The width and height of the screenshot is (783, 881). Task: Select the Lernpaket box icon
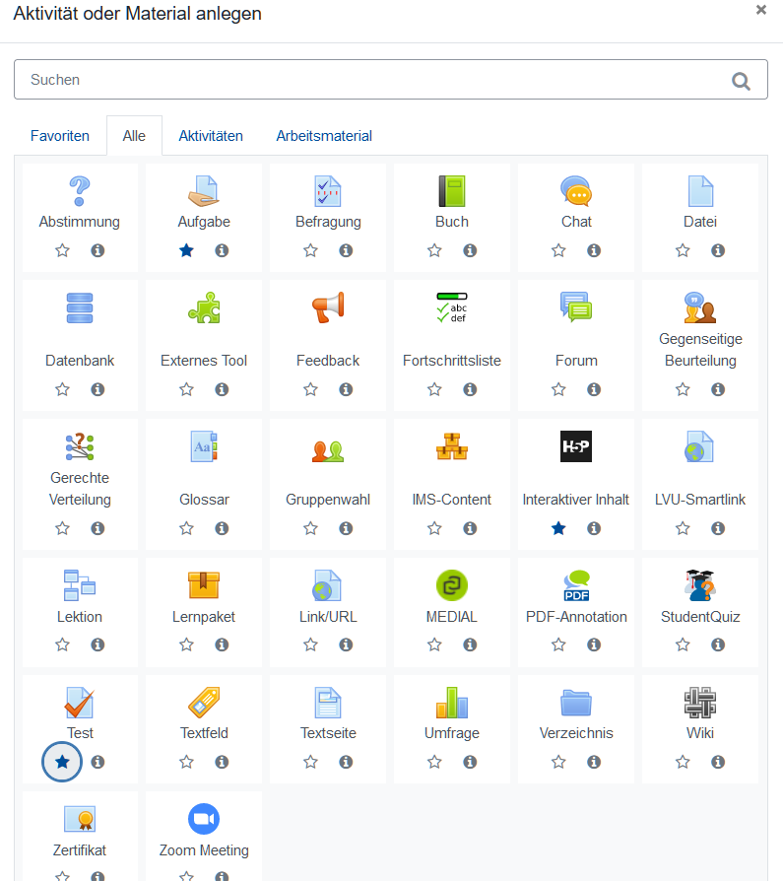click(204, 585)
